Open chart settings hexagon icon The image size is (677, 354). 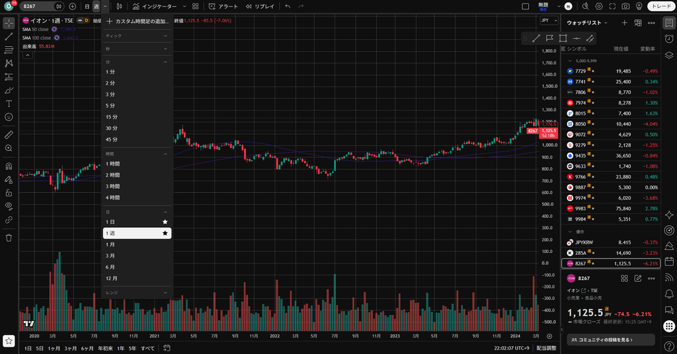(x=599, y=7)
